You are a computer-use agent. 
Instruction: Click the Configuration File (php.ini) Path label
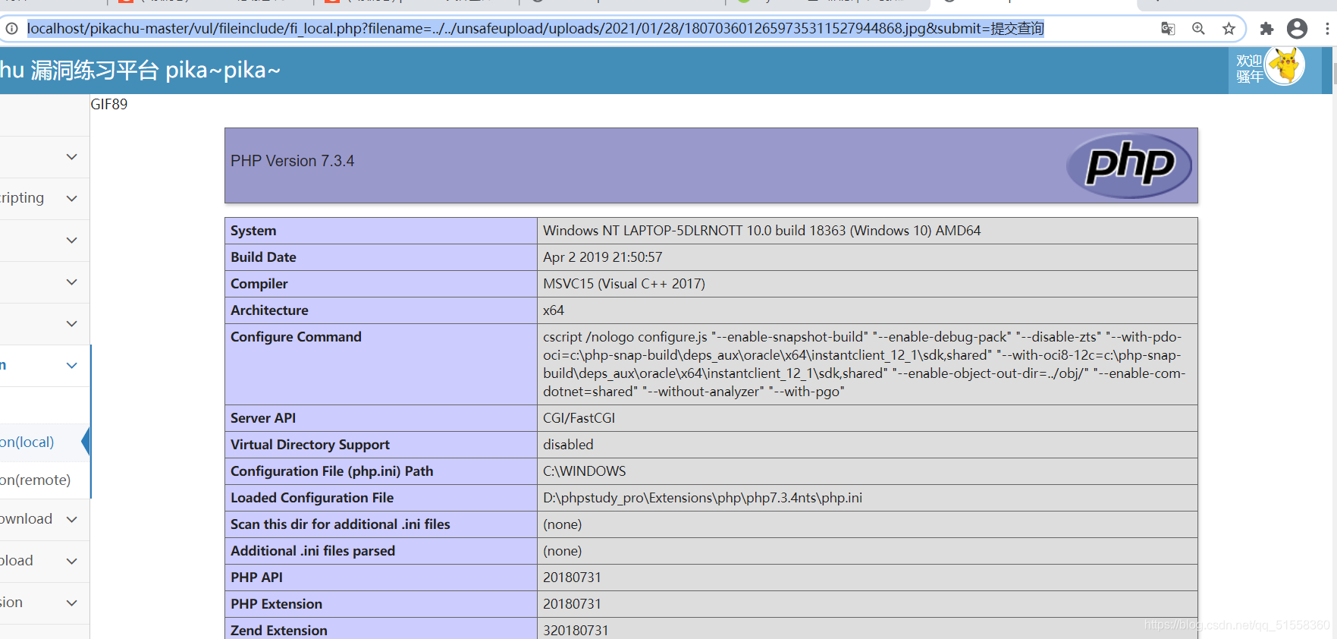[332, 471]
